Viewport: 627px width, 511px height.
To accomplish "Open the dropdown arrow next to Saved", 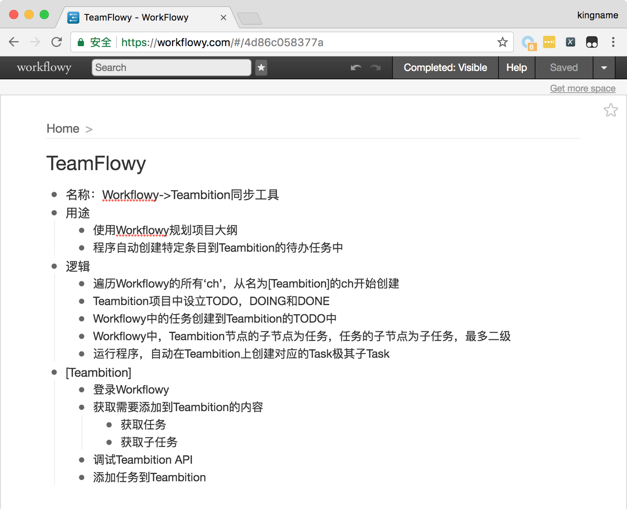I will coord(604,67).
